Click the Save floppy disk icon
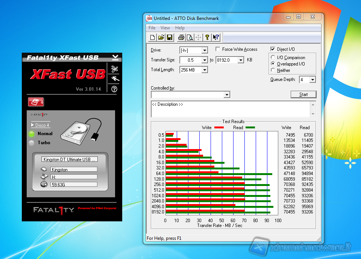 [170, 37]
